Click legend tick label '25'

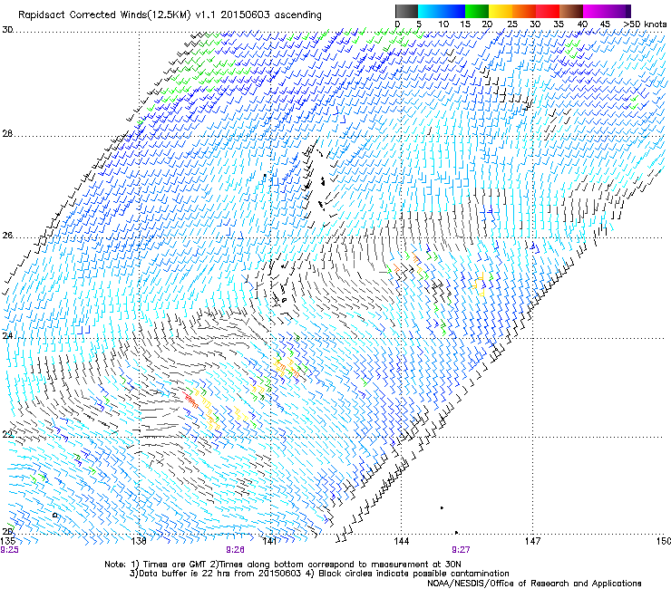pyautogui.click(x=512, y=24)
